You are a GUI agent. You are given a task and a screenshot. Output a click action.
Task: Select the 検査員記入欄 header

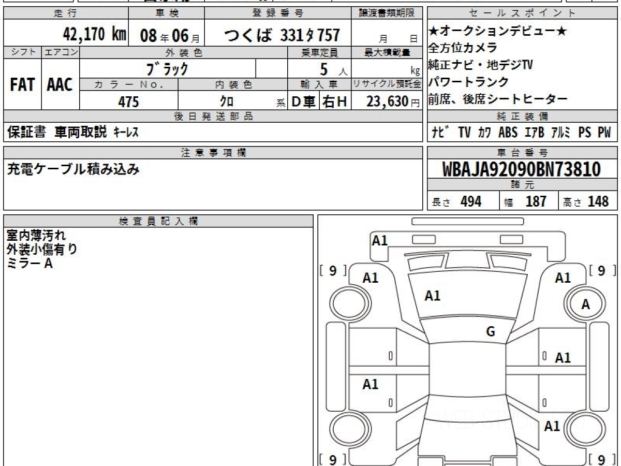pos(158,221)
